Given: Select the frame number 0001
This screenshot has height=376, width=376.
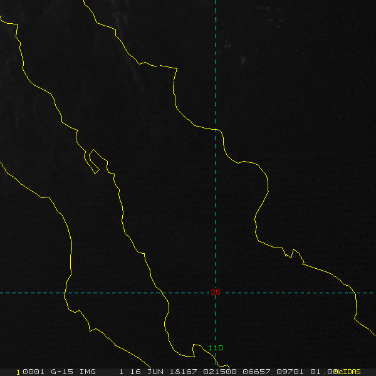Looking at the screenshot, I should tap(33, 372).
